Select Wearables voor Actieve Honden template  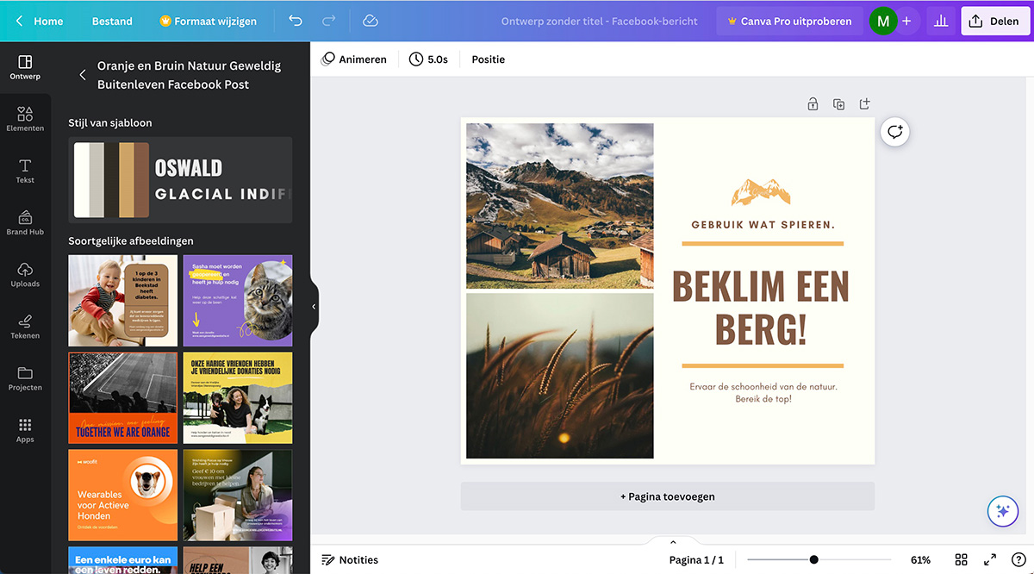pos(123,496)
